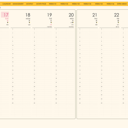The width and height of the screenshot is (128, 128).
Task: Click the MON weekday label
Action: tap(28, 19)
